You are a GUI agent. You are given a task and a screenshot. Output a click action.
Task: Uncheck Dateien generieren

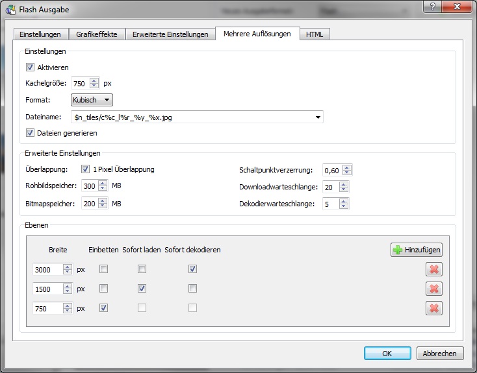tap(30, 133)
